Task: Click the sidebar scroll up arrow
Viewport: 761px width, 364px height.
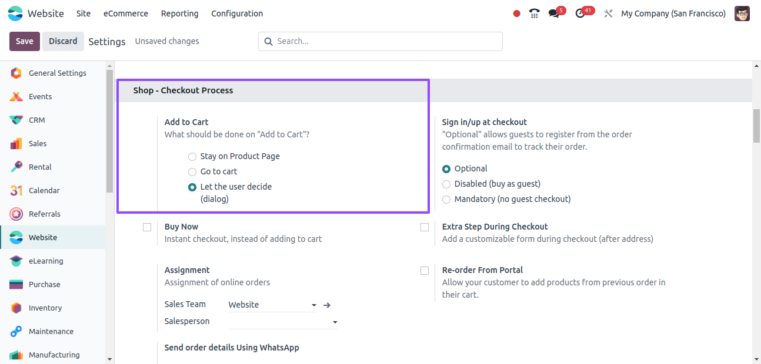Action: coord(109,65)
